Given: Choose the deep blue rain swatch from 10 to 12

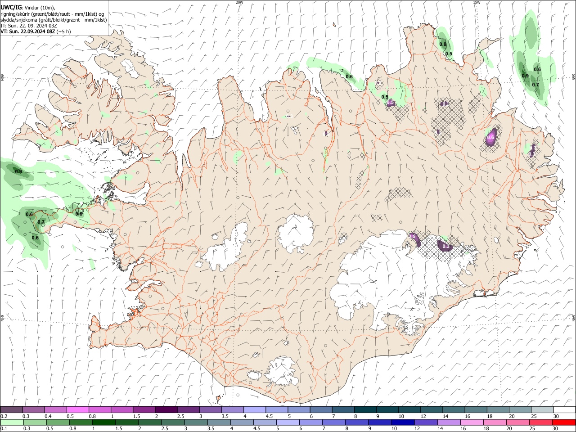Looking at the screenshot, I should click(x=403, y=422).
